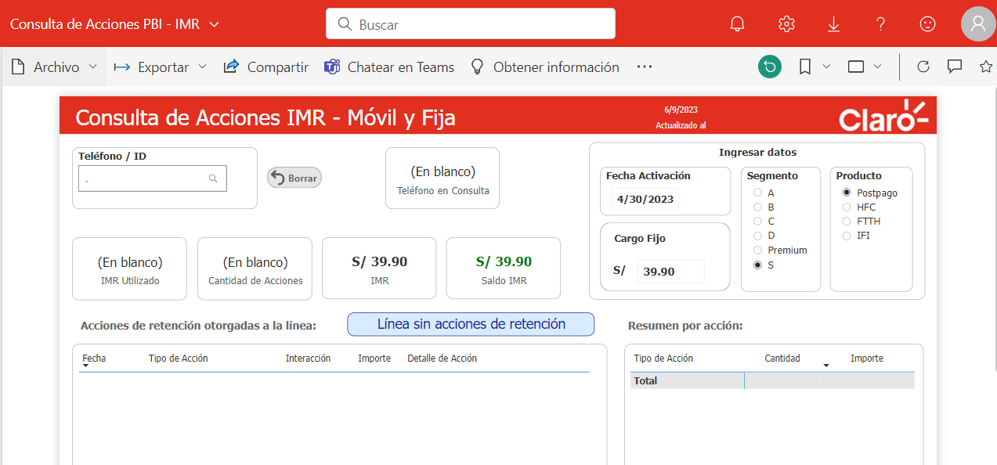Sort by the Fecha column header
This screenshot has height=465, width=997.
coord(94,359)
